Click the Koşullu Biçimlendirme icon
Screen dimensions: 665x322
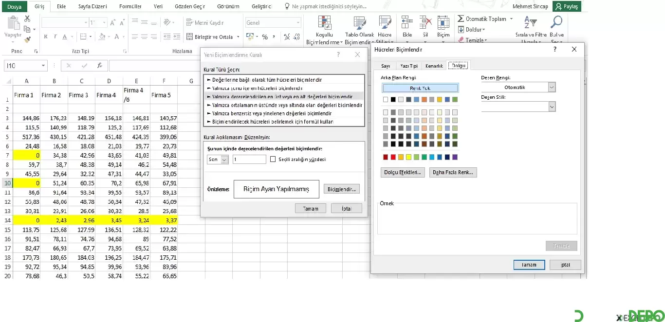(x=324, y=23)
